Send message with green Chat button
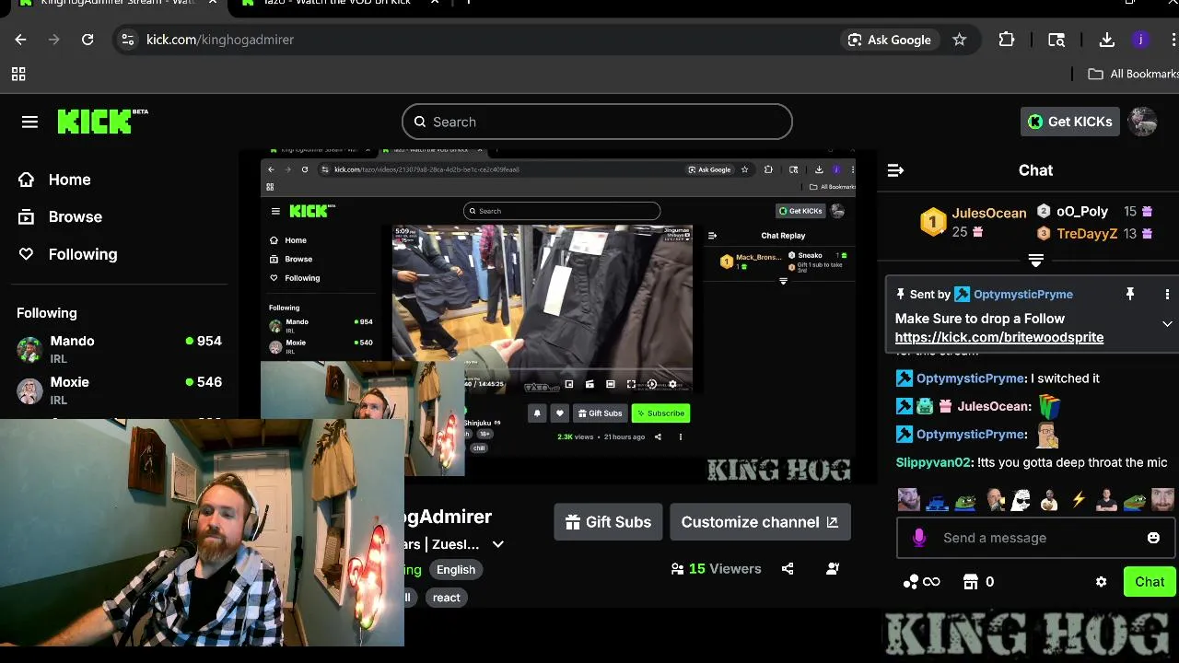Viewport: 1179px width, 663px height. [1149, 582]
